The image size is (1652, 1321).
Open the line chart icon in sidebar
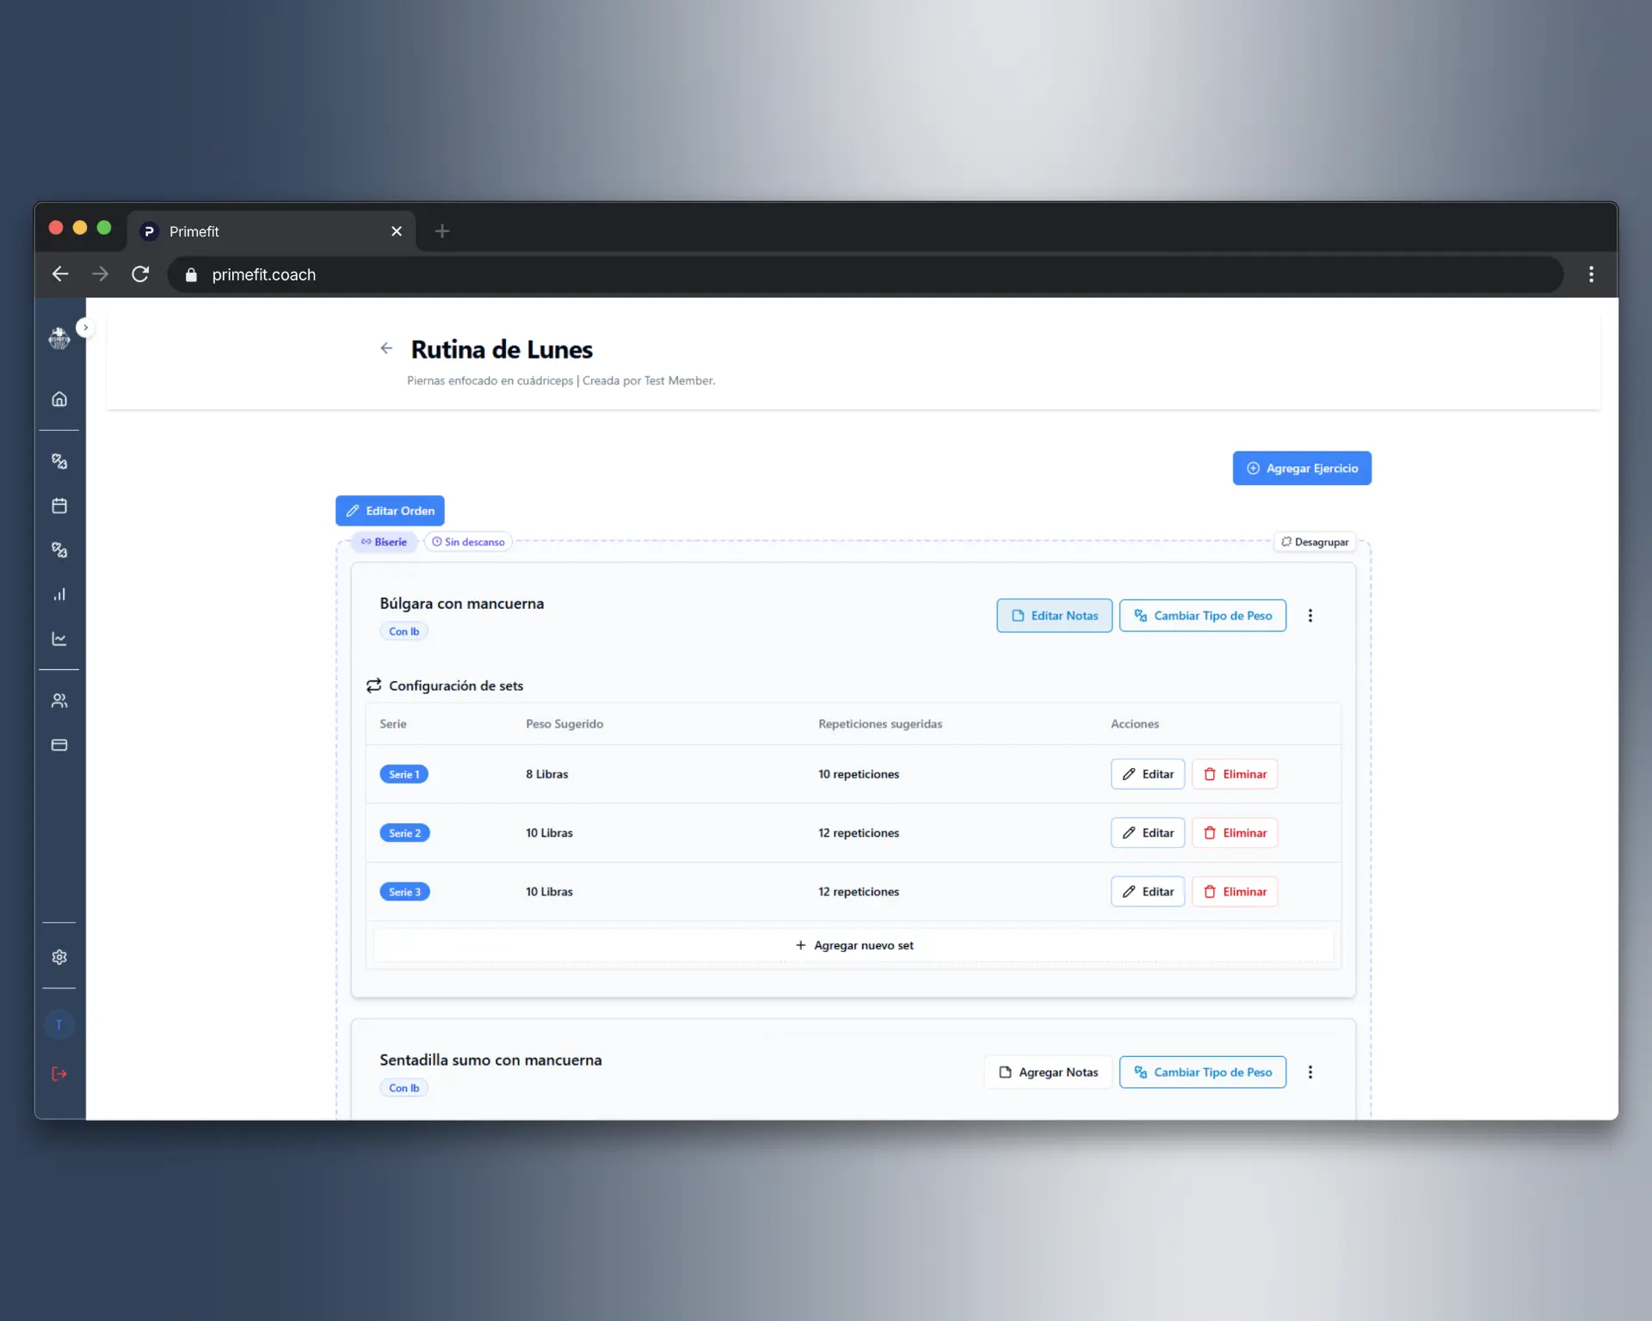[59, 639]
